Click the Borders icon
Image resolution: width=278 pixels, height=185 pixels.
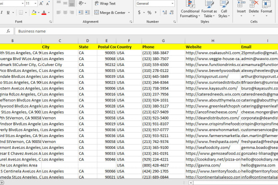click(x=21, y=13)
